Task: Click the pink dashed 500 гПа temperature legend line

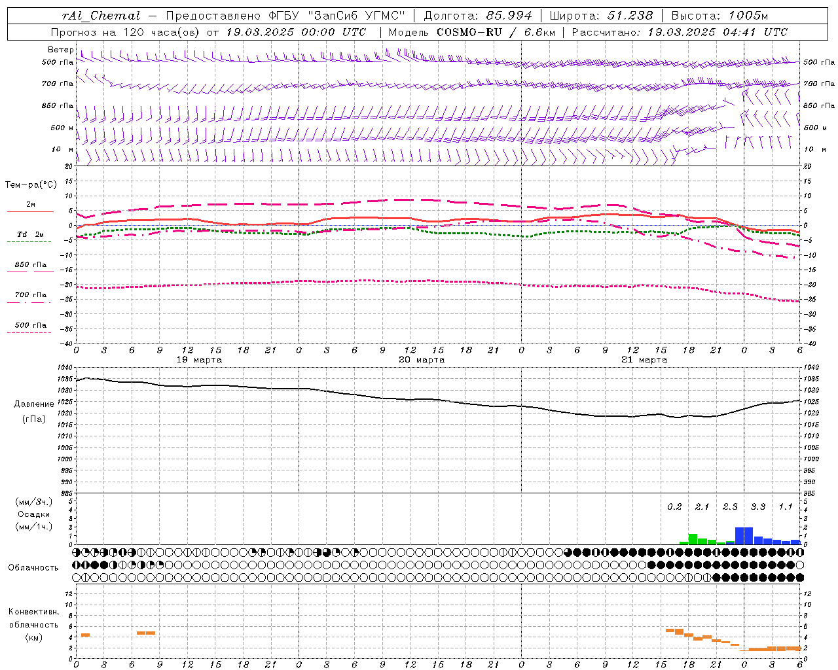Action: [x=29, y=332]
